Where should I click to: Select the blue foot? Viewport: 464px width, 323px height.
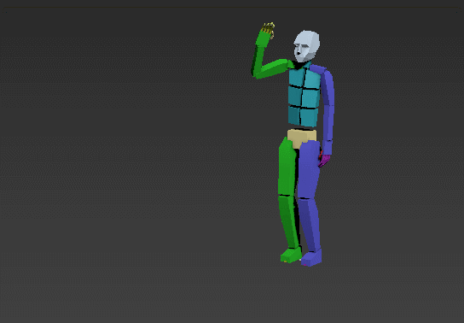(311, 258)
